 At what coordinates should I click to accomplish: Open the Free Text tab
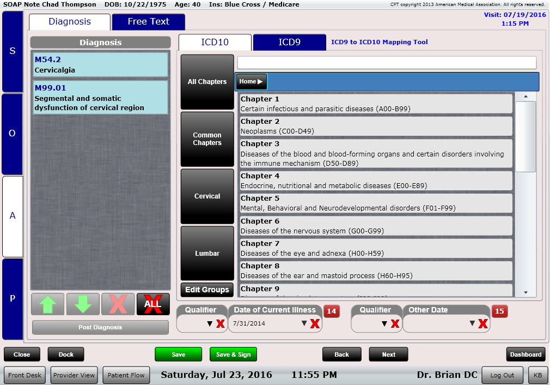click(x=148, y=22)
